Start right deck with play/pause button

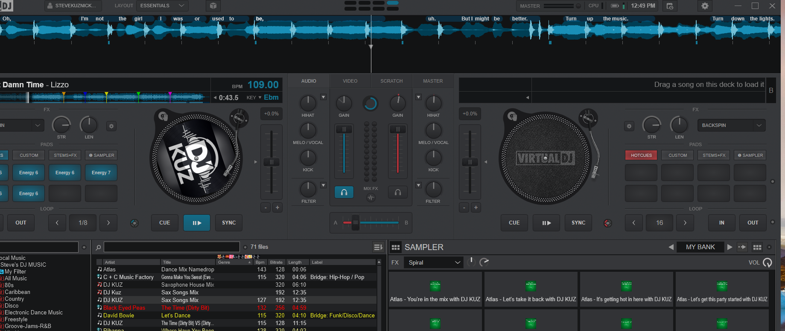(x=546, y=223)
